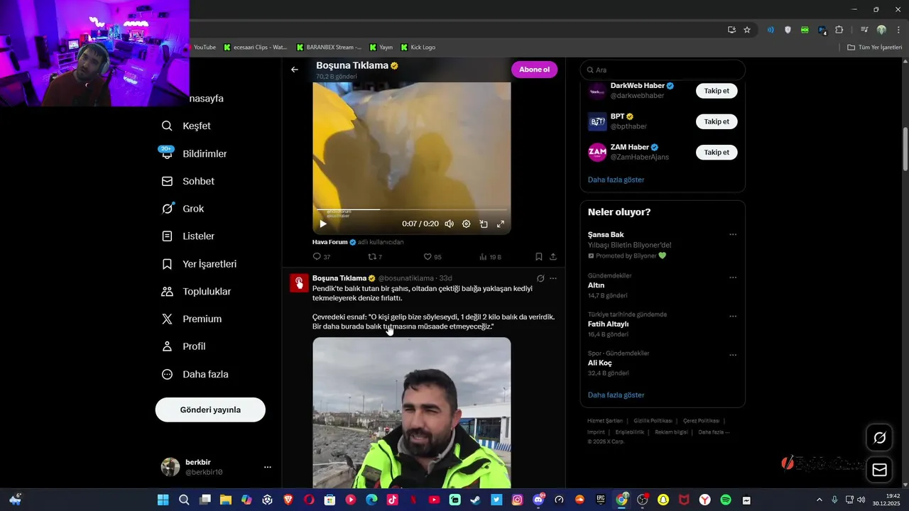
Task: Like the post with 95 likes
Action: coord(432,257)
